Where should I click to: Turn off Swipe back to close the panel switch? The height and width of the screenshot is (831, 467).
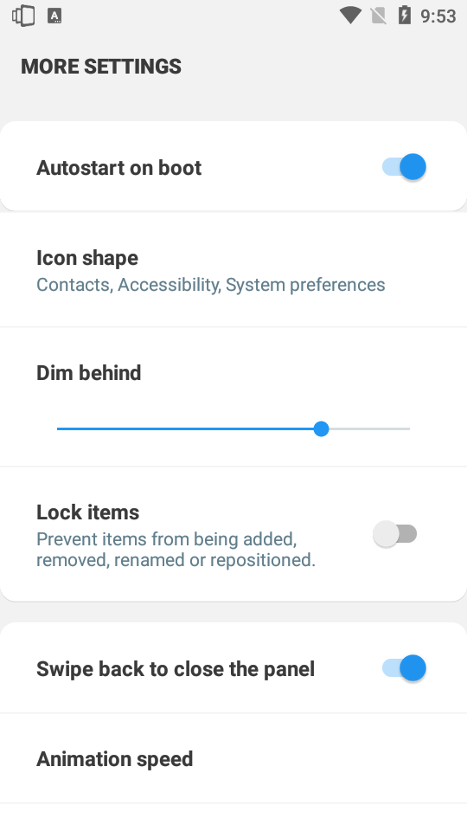tap(404, 667)
